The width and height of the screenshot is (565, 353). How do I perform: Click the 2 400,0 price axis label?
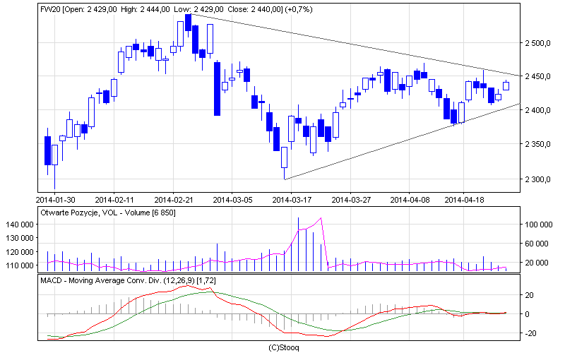click(537, 110)
